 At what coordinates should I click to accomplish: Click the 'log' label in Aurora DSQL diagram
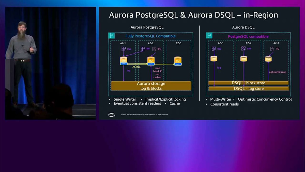219,68
